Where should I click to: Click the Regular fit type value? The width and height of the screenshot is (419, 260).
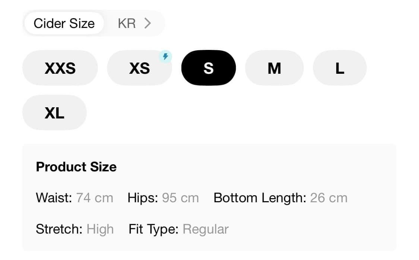[x=206, y=229]
